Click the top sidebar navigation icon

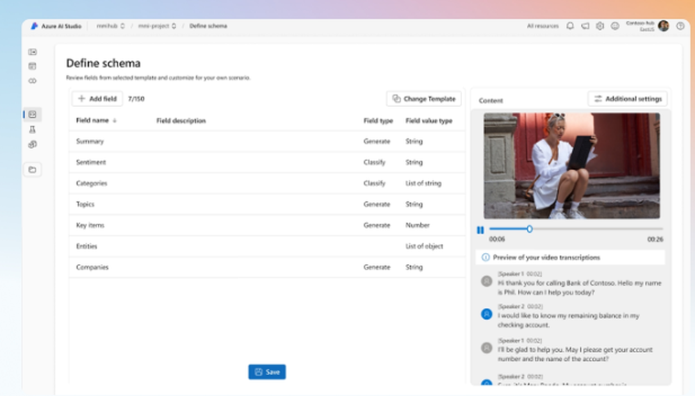click(33, 52)
